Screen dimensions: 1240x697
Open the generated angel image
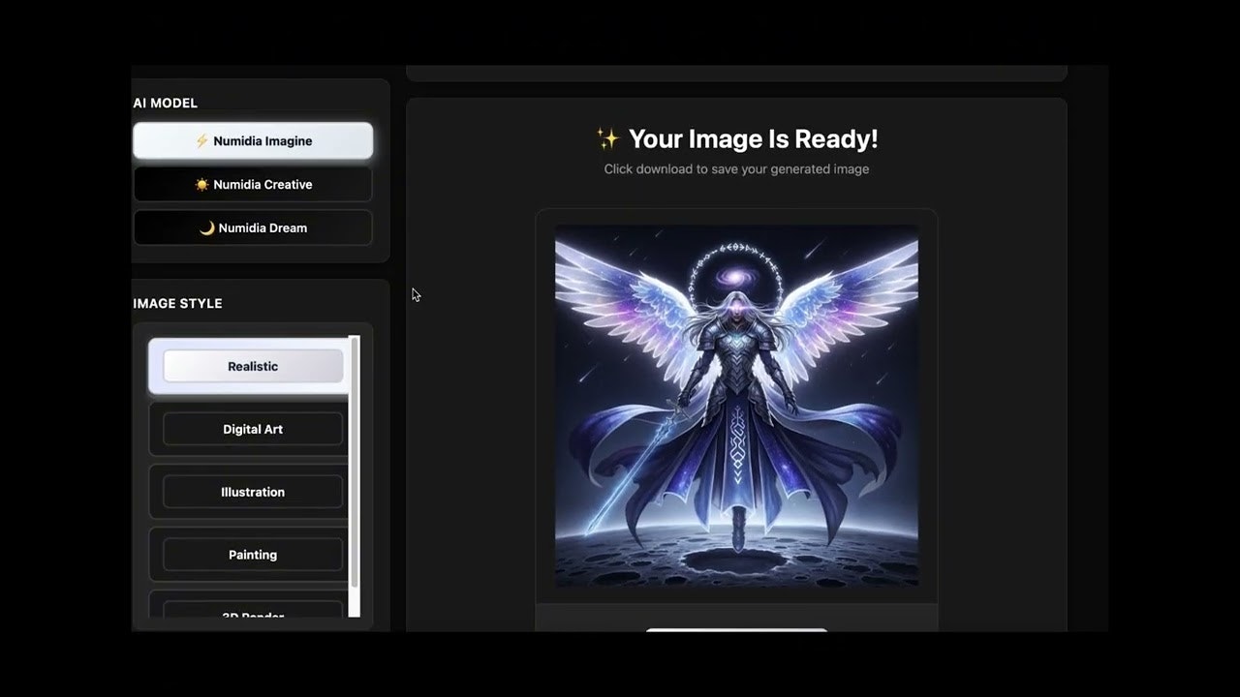(736, 406)
